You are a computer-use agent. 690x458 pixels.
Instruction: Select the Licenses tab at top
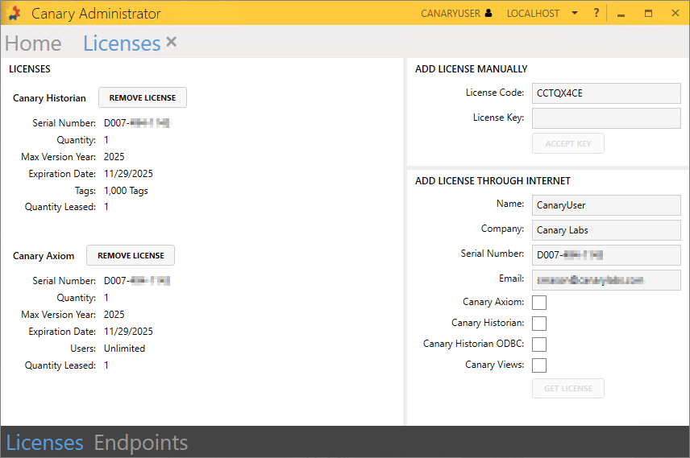click(122, 43)
